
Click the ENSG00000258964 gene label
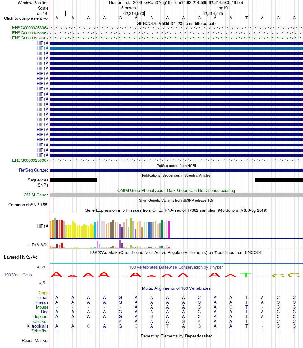click(30, 28)
